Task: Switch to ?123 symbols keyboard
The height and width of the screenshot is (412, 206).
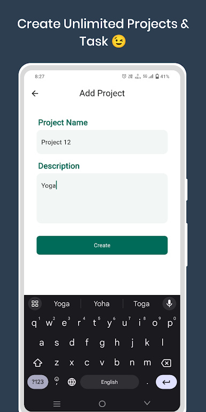Action: point(38,382)
